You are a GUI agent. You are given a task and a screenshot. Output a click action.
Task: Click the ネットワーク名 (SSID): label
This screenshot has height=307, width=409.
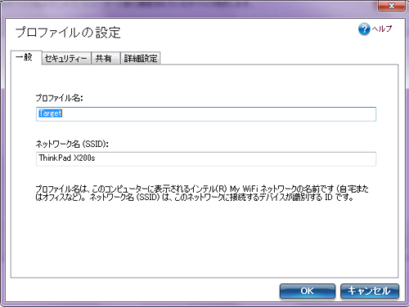pyautogui.click(x=72, y=144)
